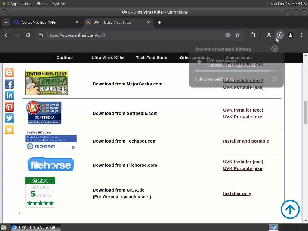Close the UVK - Ultra Virus Killer tab
Image resolution: width=308 pixels, height=231 pixels.
[x=149, y=22]
